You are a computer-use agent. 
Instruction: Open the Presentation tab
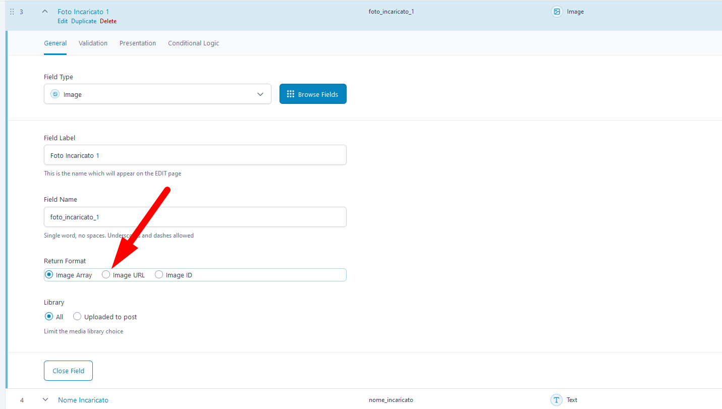pyautogui.click(x=138, y=43)
